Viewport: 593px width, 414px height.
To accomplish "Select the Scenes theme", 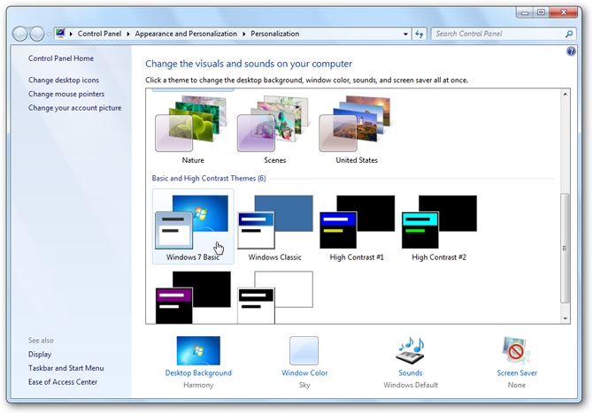I will point(275,128).
